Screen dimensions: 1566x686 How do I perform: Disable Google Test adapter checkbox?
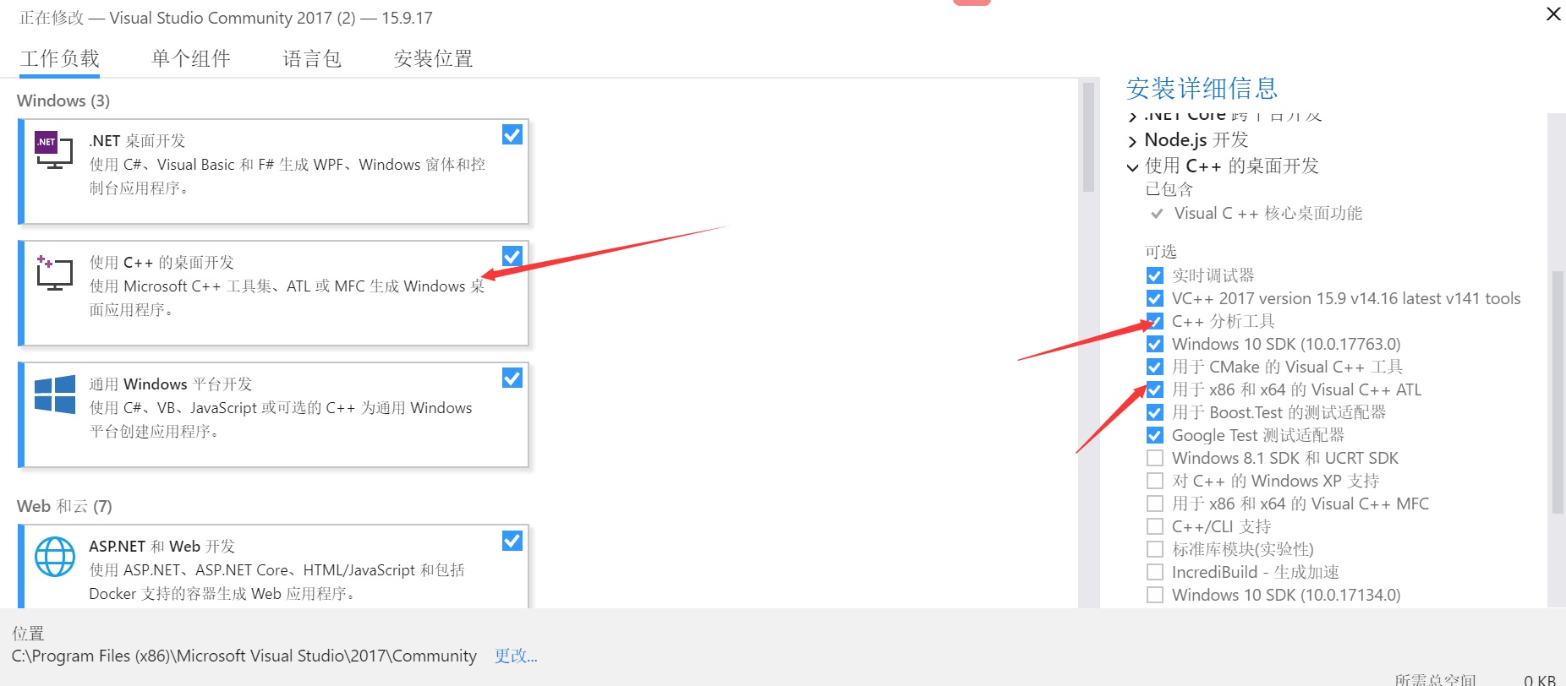click(1155, 435)
